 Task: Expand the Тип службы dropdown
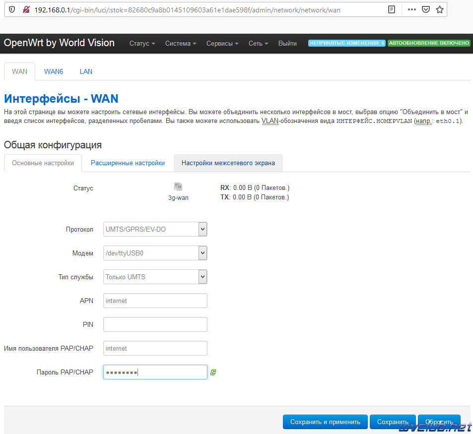click(155, 277)
